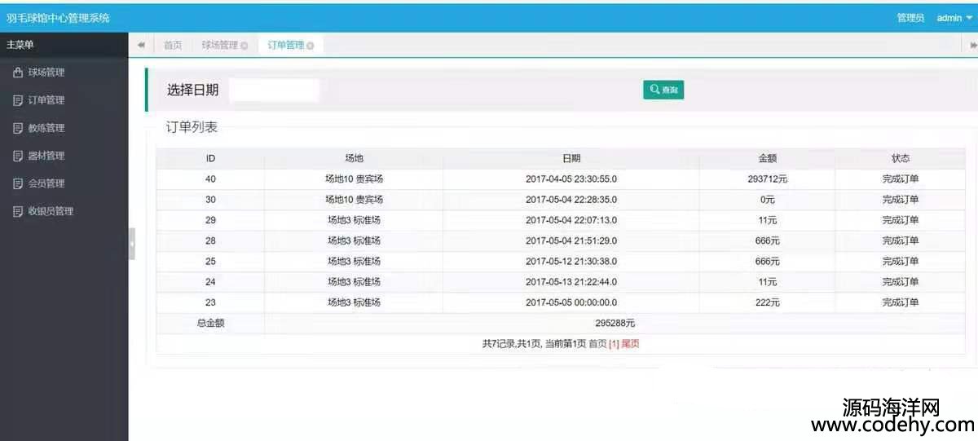Click the 选择日期 date input field
The width and height of the screenshot is (978, 441).
click(274, 90)
